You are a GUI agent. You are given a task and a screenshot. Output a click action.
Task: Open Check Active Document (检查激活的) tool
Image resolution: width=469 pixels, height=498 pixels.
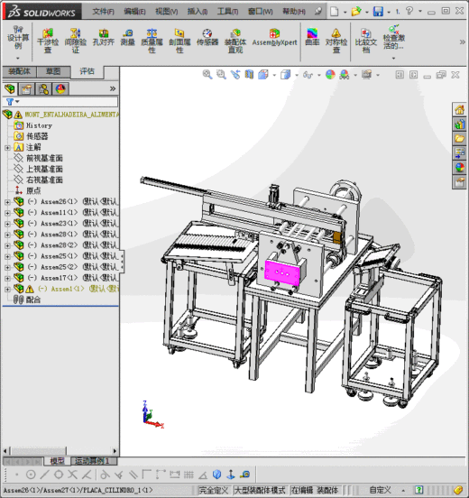click(394, 38)
